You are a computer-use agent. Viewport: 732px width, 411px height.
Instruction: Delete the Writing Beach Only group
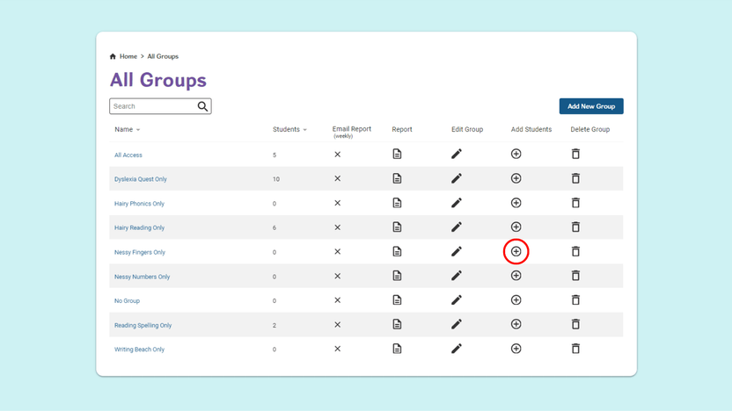click(575, 349)
